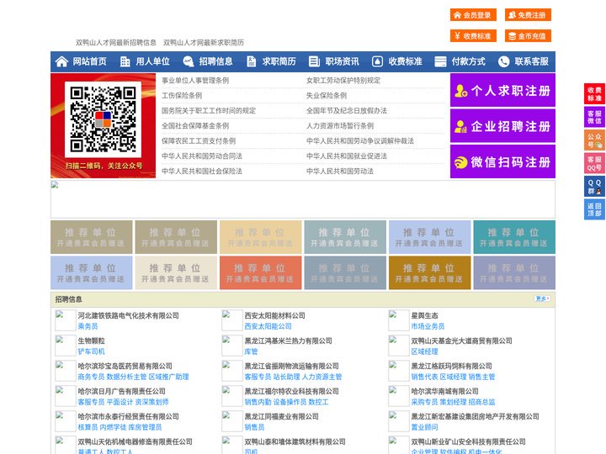Open 置业顾问 job link
Image resolution: width=606 pixels, height=454 pixels.
pyautogui.click(x=424, y=427)
